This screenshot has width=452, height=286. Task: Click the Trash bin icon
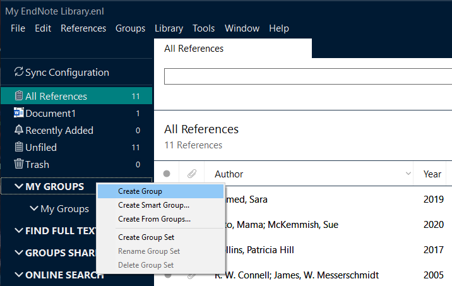[19, 164]
